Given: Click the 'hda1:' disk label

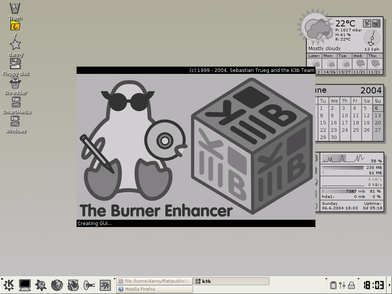Looking at the screenshot, I should click(328, 196).
